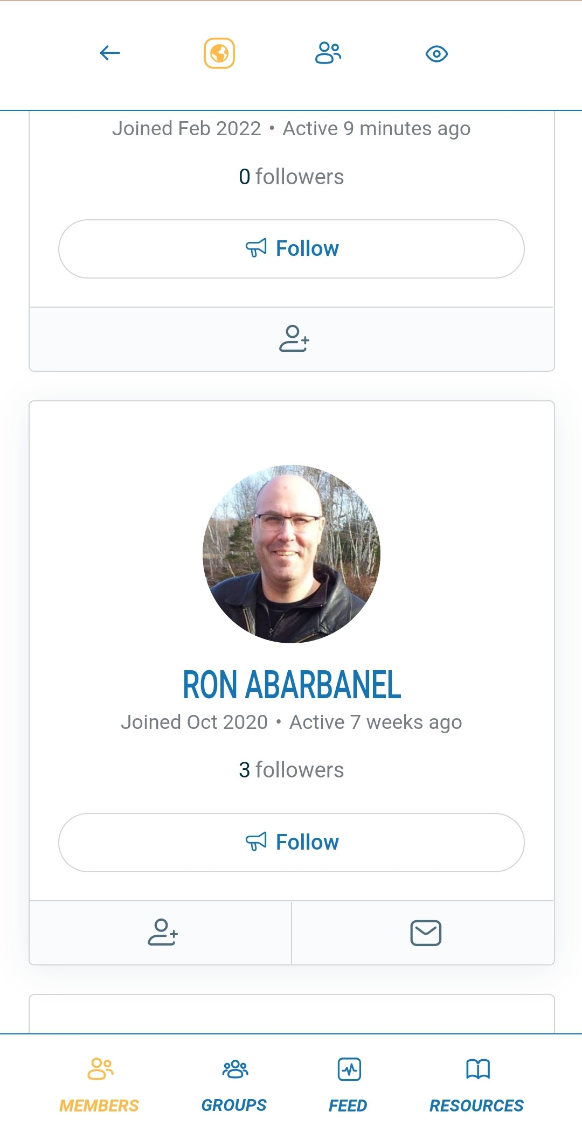Viewport: 582px width, 1140px height.
Task: Follow the member who joined Feb 2022
Action: pos(292,249)
